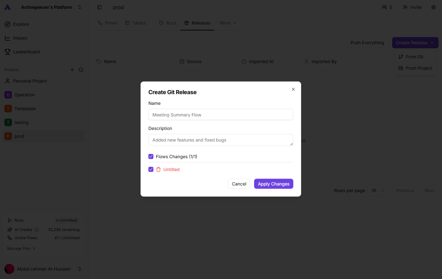Viewport: 442px width, 279px height.
Task: Click the delete trash icon next to Untitled
Action: 158,169
